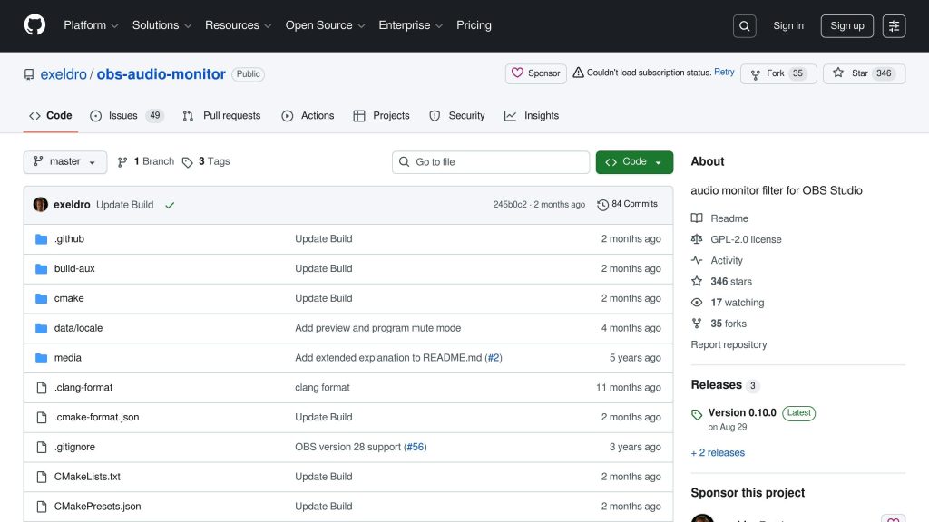
Task: Switch to the Pull requests tab
Action: pyautogui.click(x=220, y=116)
